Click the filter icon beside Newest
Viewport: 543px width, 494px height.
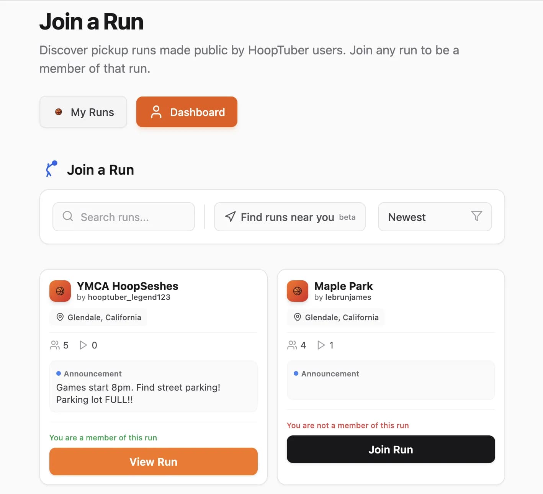476,217
